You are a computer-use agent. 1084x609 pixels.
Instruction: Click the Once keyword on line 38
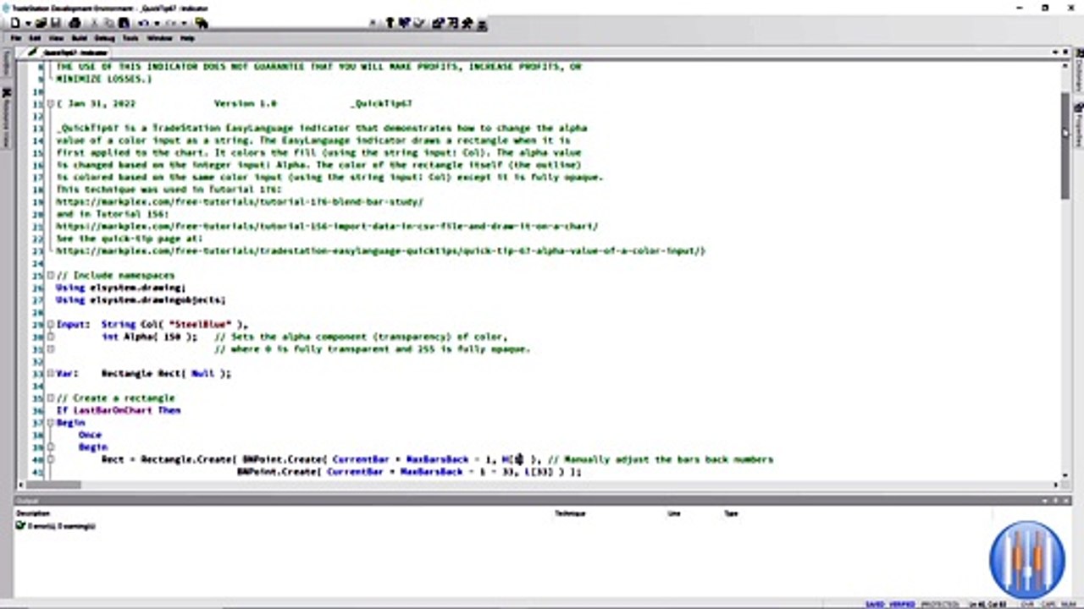coord(90,435)
